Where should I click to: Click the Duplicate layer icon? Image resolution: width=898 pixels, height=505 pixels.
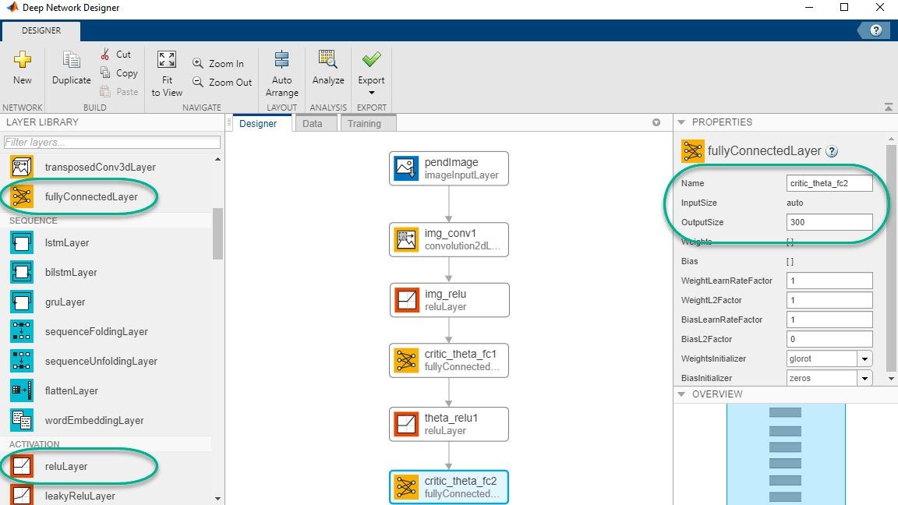72,61
